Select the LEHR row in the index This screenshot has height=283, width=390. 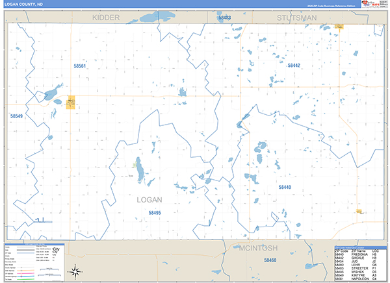356,265
